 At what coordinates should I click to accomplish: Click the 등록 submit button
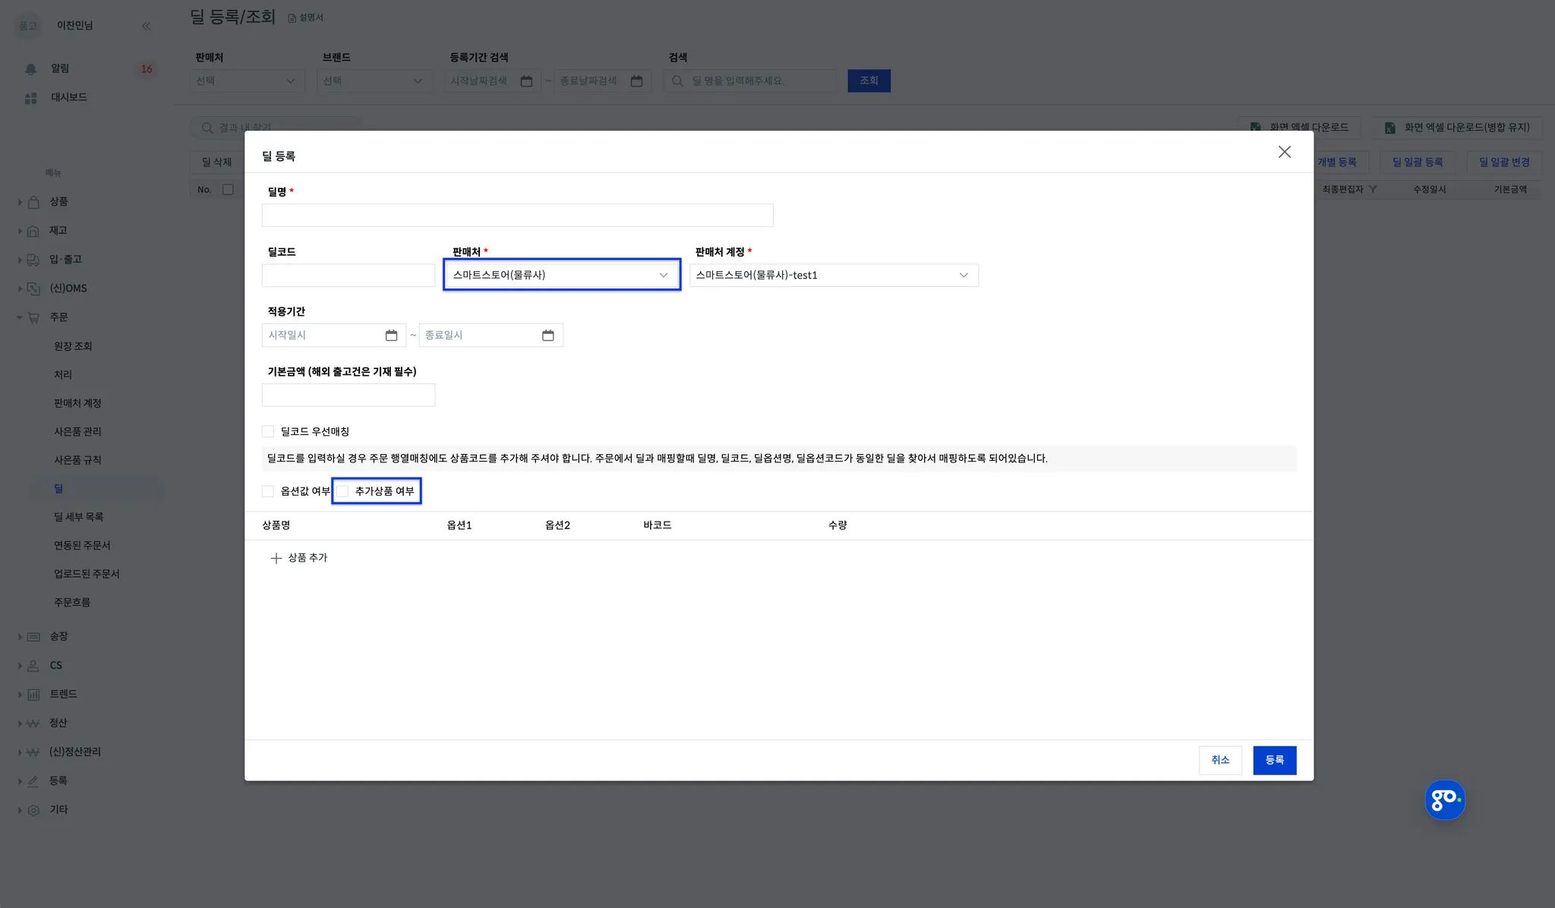point(1274,760)
